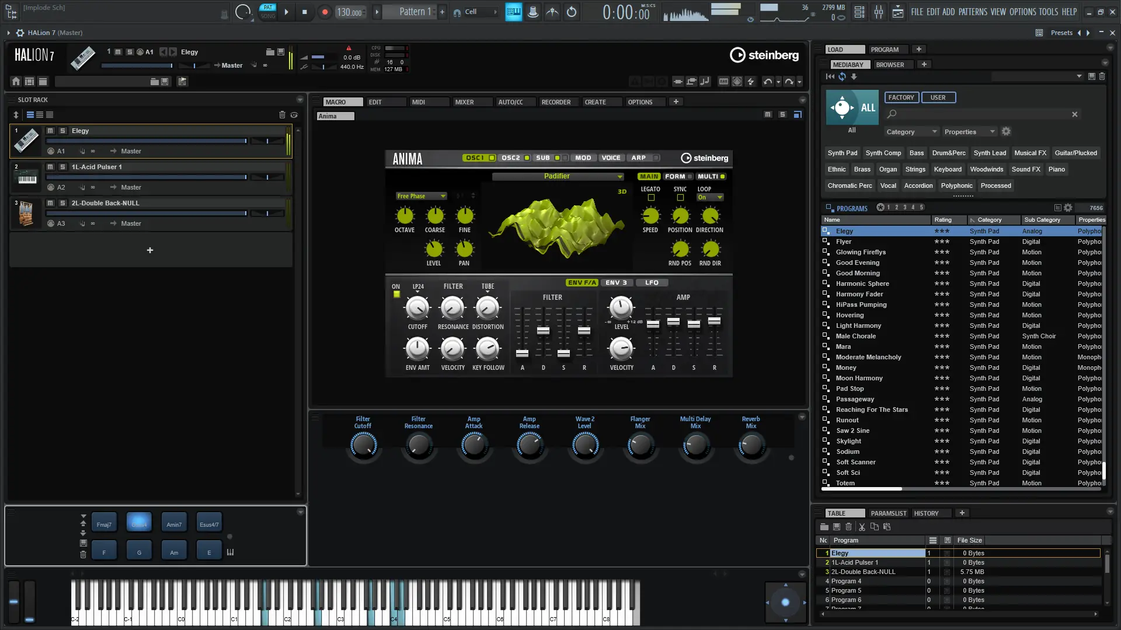Image resolution: width=1121 pixels, height=630 pixels.
Task: Open the LP24 filter type dropdown
Action: pos(418,288)
